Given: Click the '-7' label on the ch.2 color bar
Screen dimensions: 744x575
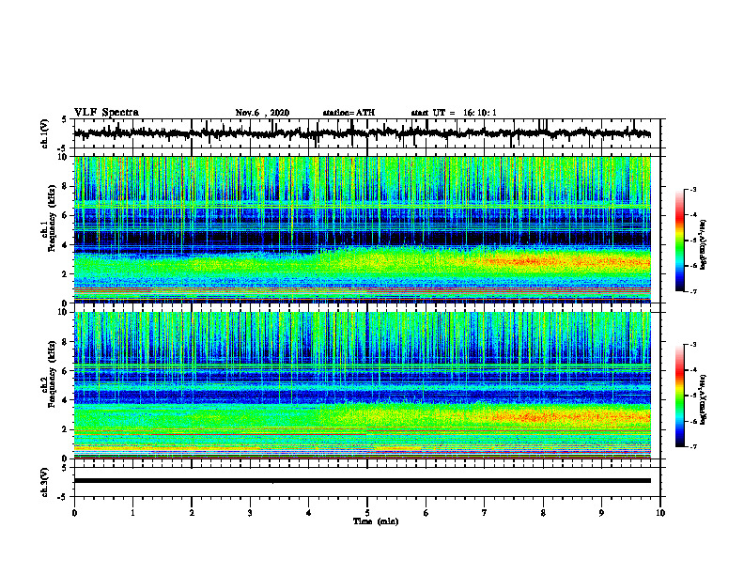Looking at the screenshot, I should click(693, 446).
